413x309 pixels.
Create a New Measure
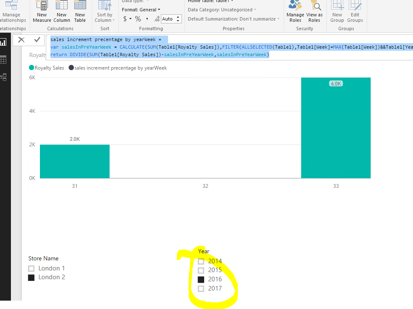click(42, 12)
